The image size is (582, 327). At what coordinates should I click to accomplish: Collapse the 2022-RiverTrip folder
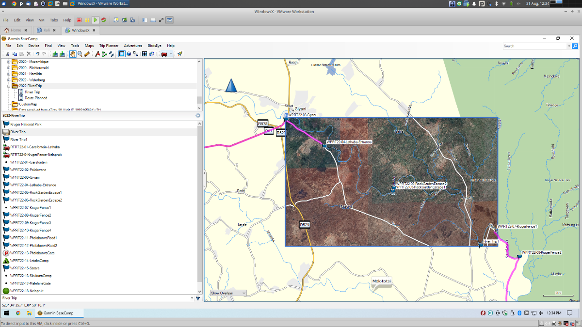pos(9,86)
